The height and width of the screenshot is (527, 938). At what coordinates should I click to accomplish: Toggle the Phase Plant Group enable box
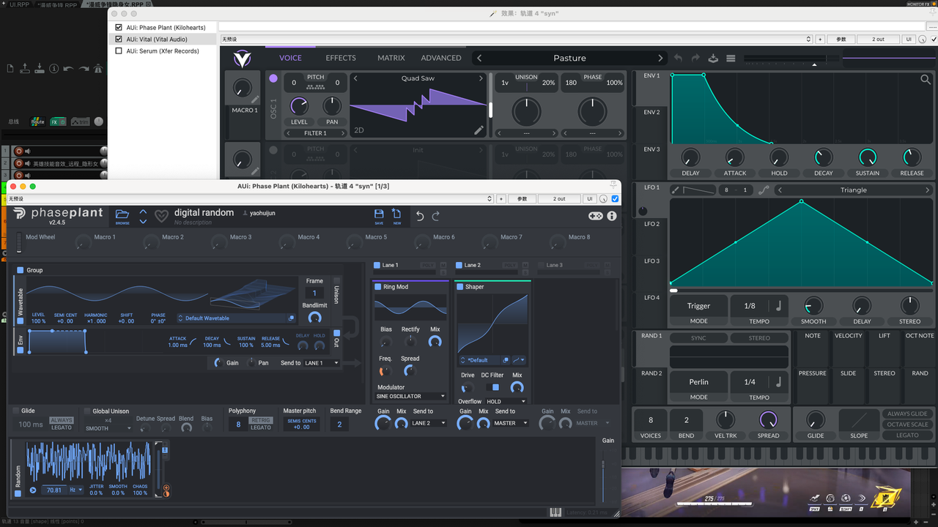pyautogui.click(x=21, y=270)
